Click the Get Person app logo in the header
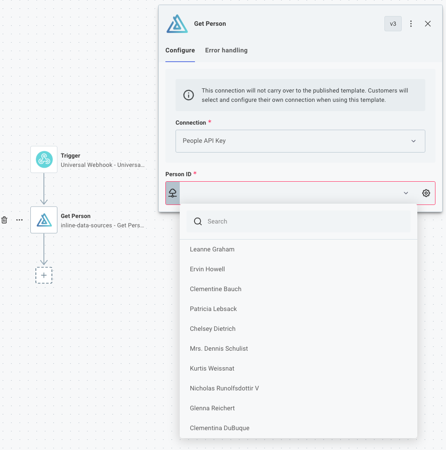This screenshot has height=450, width=446. point(177,24)
